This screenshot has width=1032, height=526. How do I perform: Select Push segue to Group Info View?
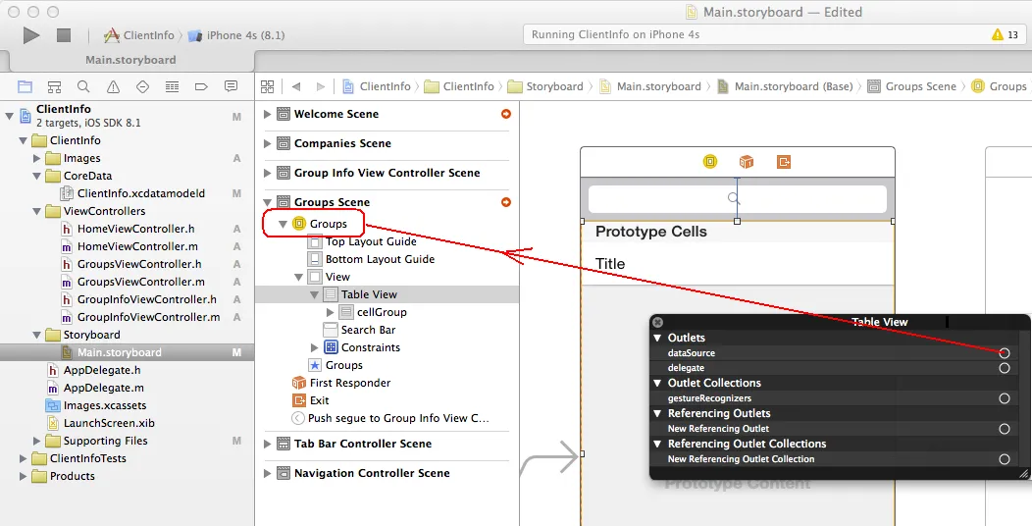(390, 418)
